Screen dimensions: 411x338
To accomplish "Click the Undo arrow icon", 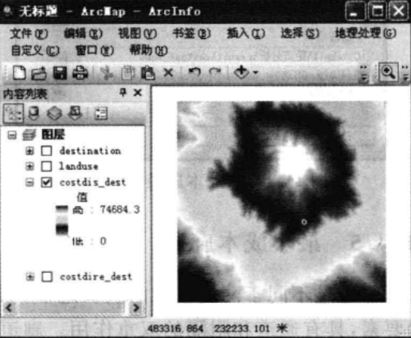I will coord(194,72).
